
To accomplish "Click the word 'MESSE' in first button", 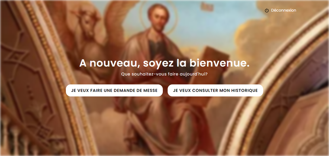I will click(x=150, y=91).
